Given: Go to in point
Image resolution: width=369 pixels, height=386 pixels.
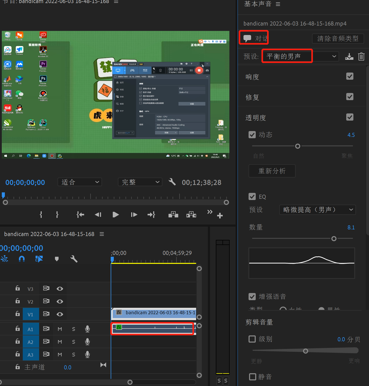Looking at the screenshot, I should point(80,215).
